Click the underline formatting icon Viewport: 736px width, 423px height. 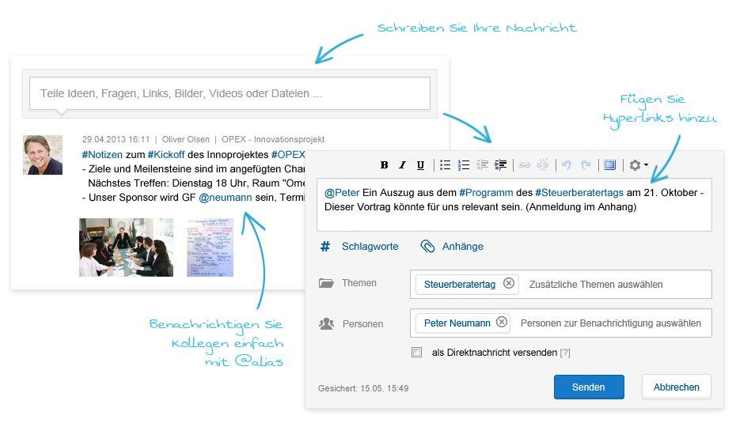click(x=420, y=165)
